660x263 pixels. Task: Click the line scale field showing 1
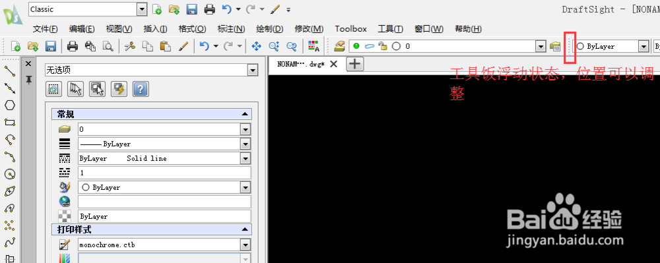[x=164, y=173]
